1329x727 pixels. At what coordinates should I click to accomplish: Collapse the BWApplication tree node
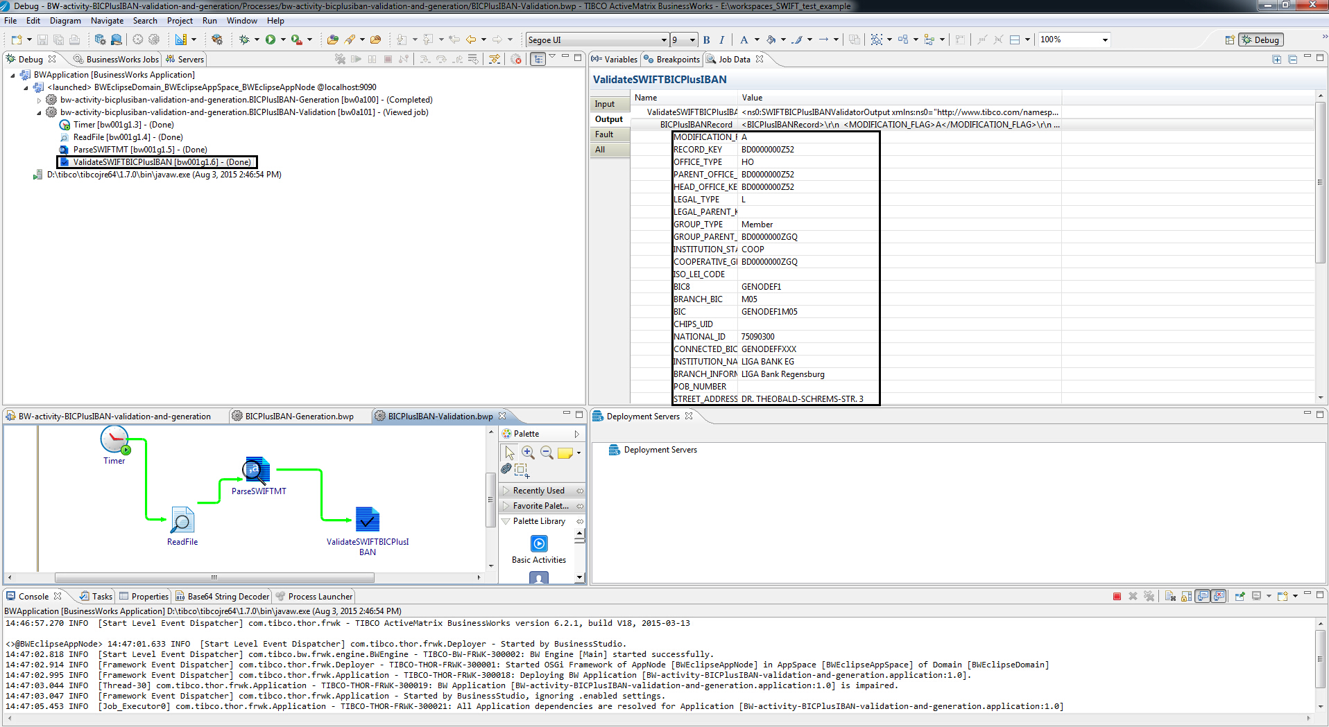tap(12, 75)
